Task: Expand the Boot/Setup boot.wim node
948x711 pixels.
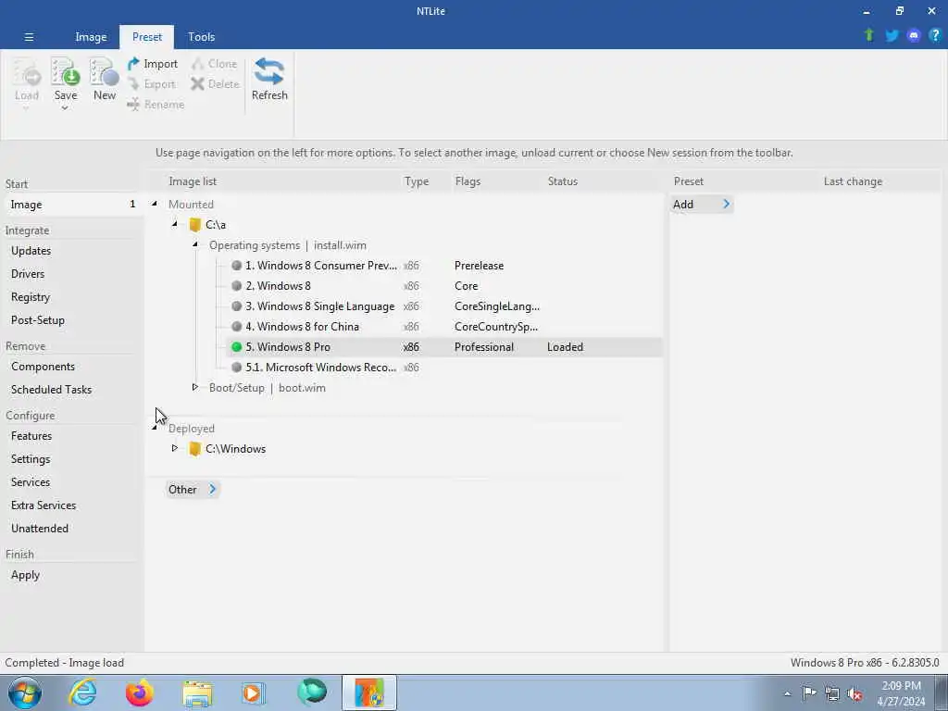Action: point(195,387)
